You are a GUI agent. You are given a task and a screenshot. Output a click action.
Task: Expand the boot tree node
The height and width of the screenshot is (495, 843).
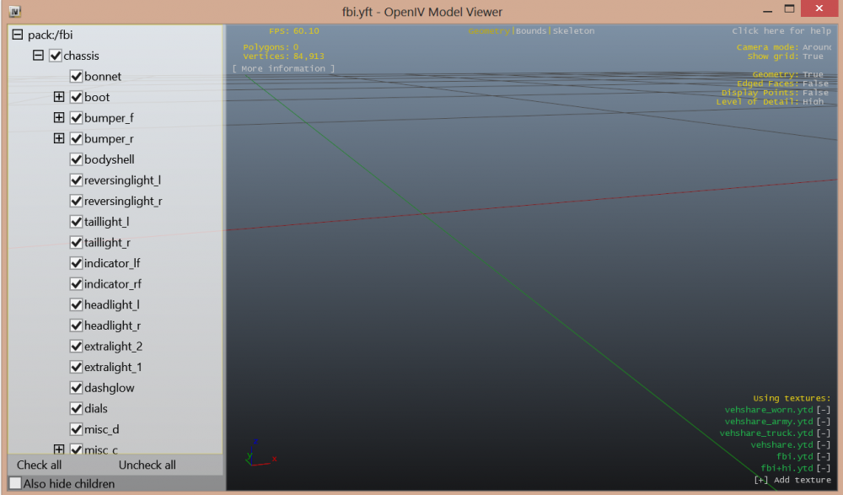coord(58,97)
